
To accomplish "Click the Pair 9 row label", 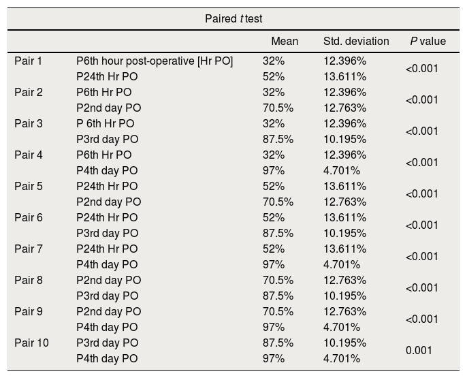I will coord(29,312).
